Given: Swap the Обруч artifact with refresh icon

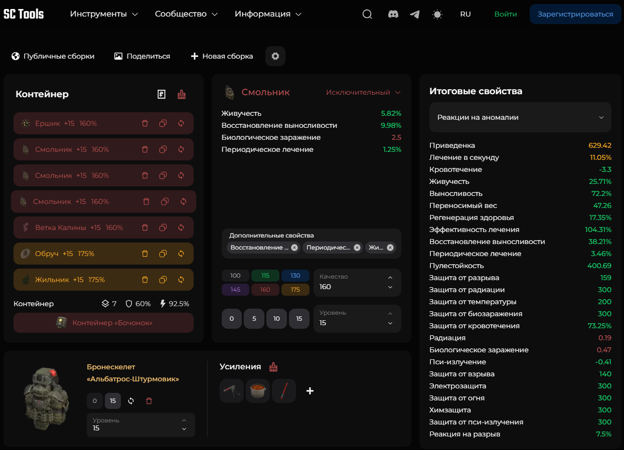Looking at the screenshot, I should click(181, 254).
